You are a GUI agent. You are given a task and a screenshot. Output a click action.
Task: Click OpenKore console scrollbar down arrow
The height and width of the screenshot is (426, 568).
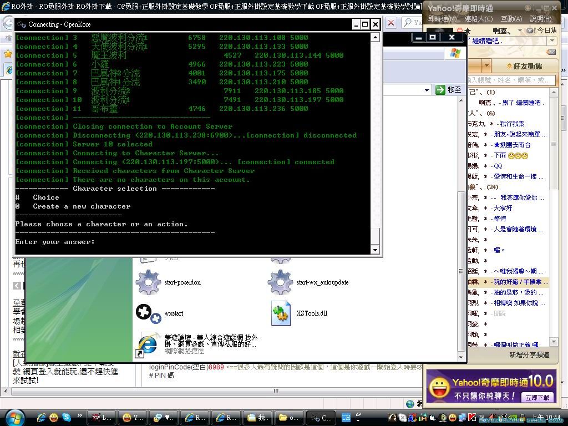tap(375, 250)
